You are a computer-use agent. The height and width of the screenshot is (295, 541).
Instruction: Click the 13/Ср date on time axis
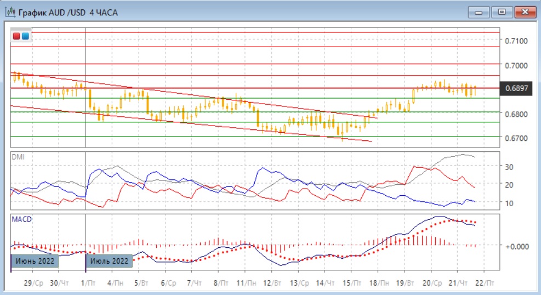298,282
